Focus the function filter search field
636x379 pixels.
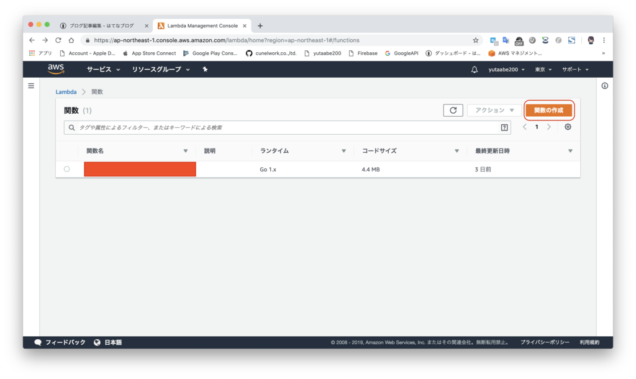[x=287, y=127]
